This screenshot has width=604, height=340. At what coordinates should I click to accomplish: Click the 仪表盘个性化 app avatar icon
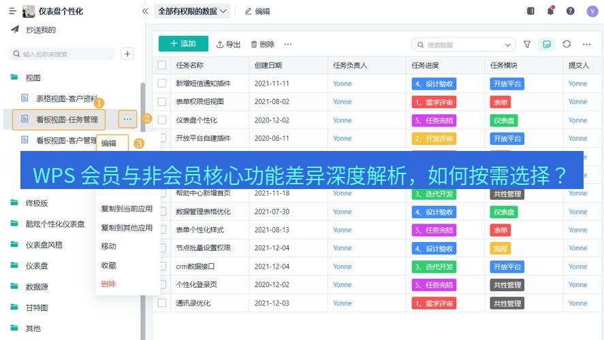(x=28, y=12)
